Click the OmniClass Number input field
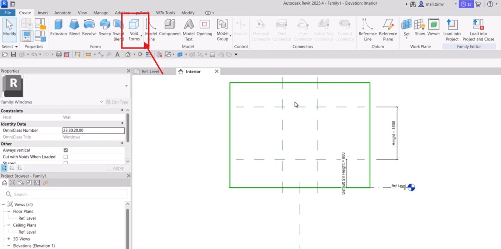This screenshot has width=501, height=249. point(93,130)
